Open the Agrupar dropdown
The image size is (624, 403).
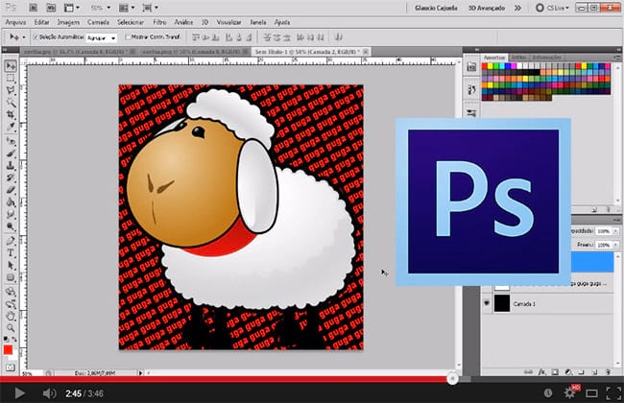click(x=101, y=37)
